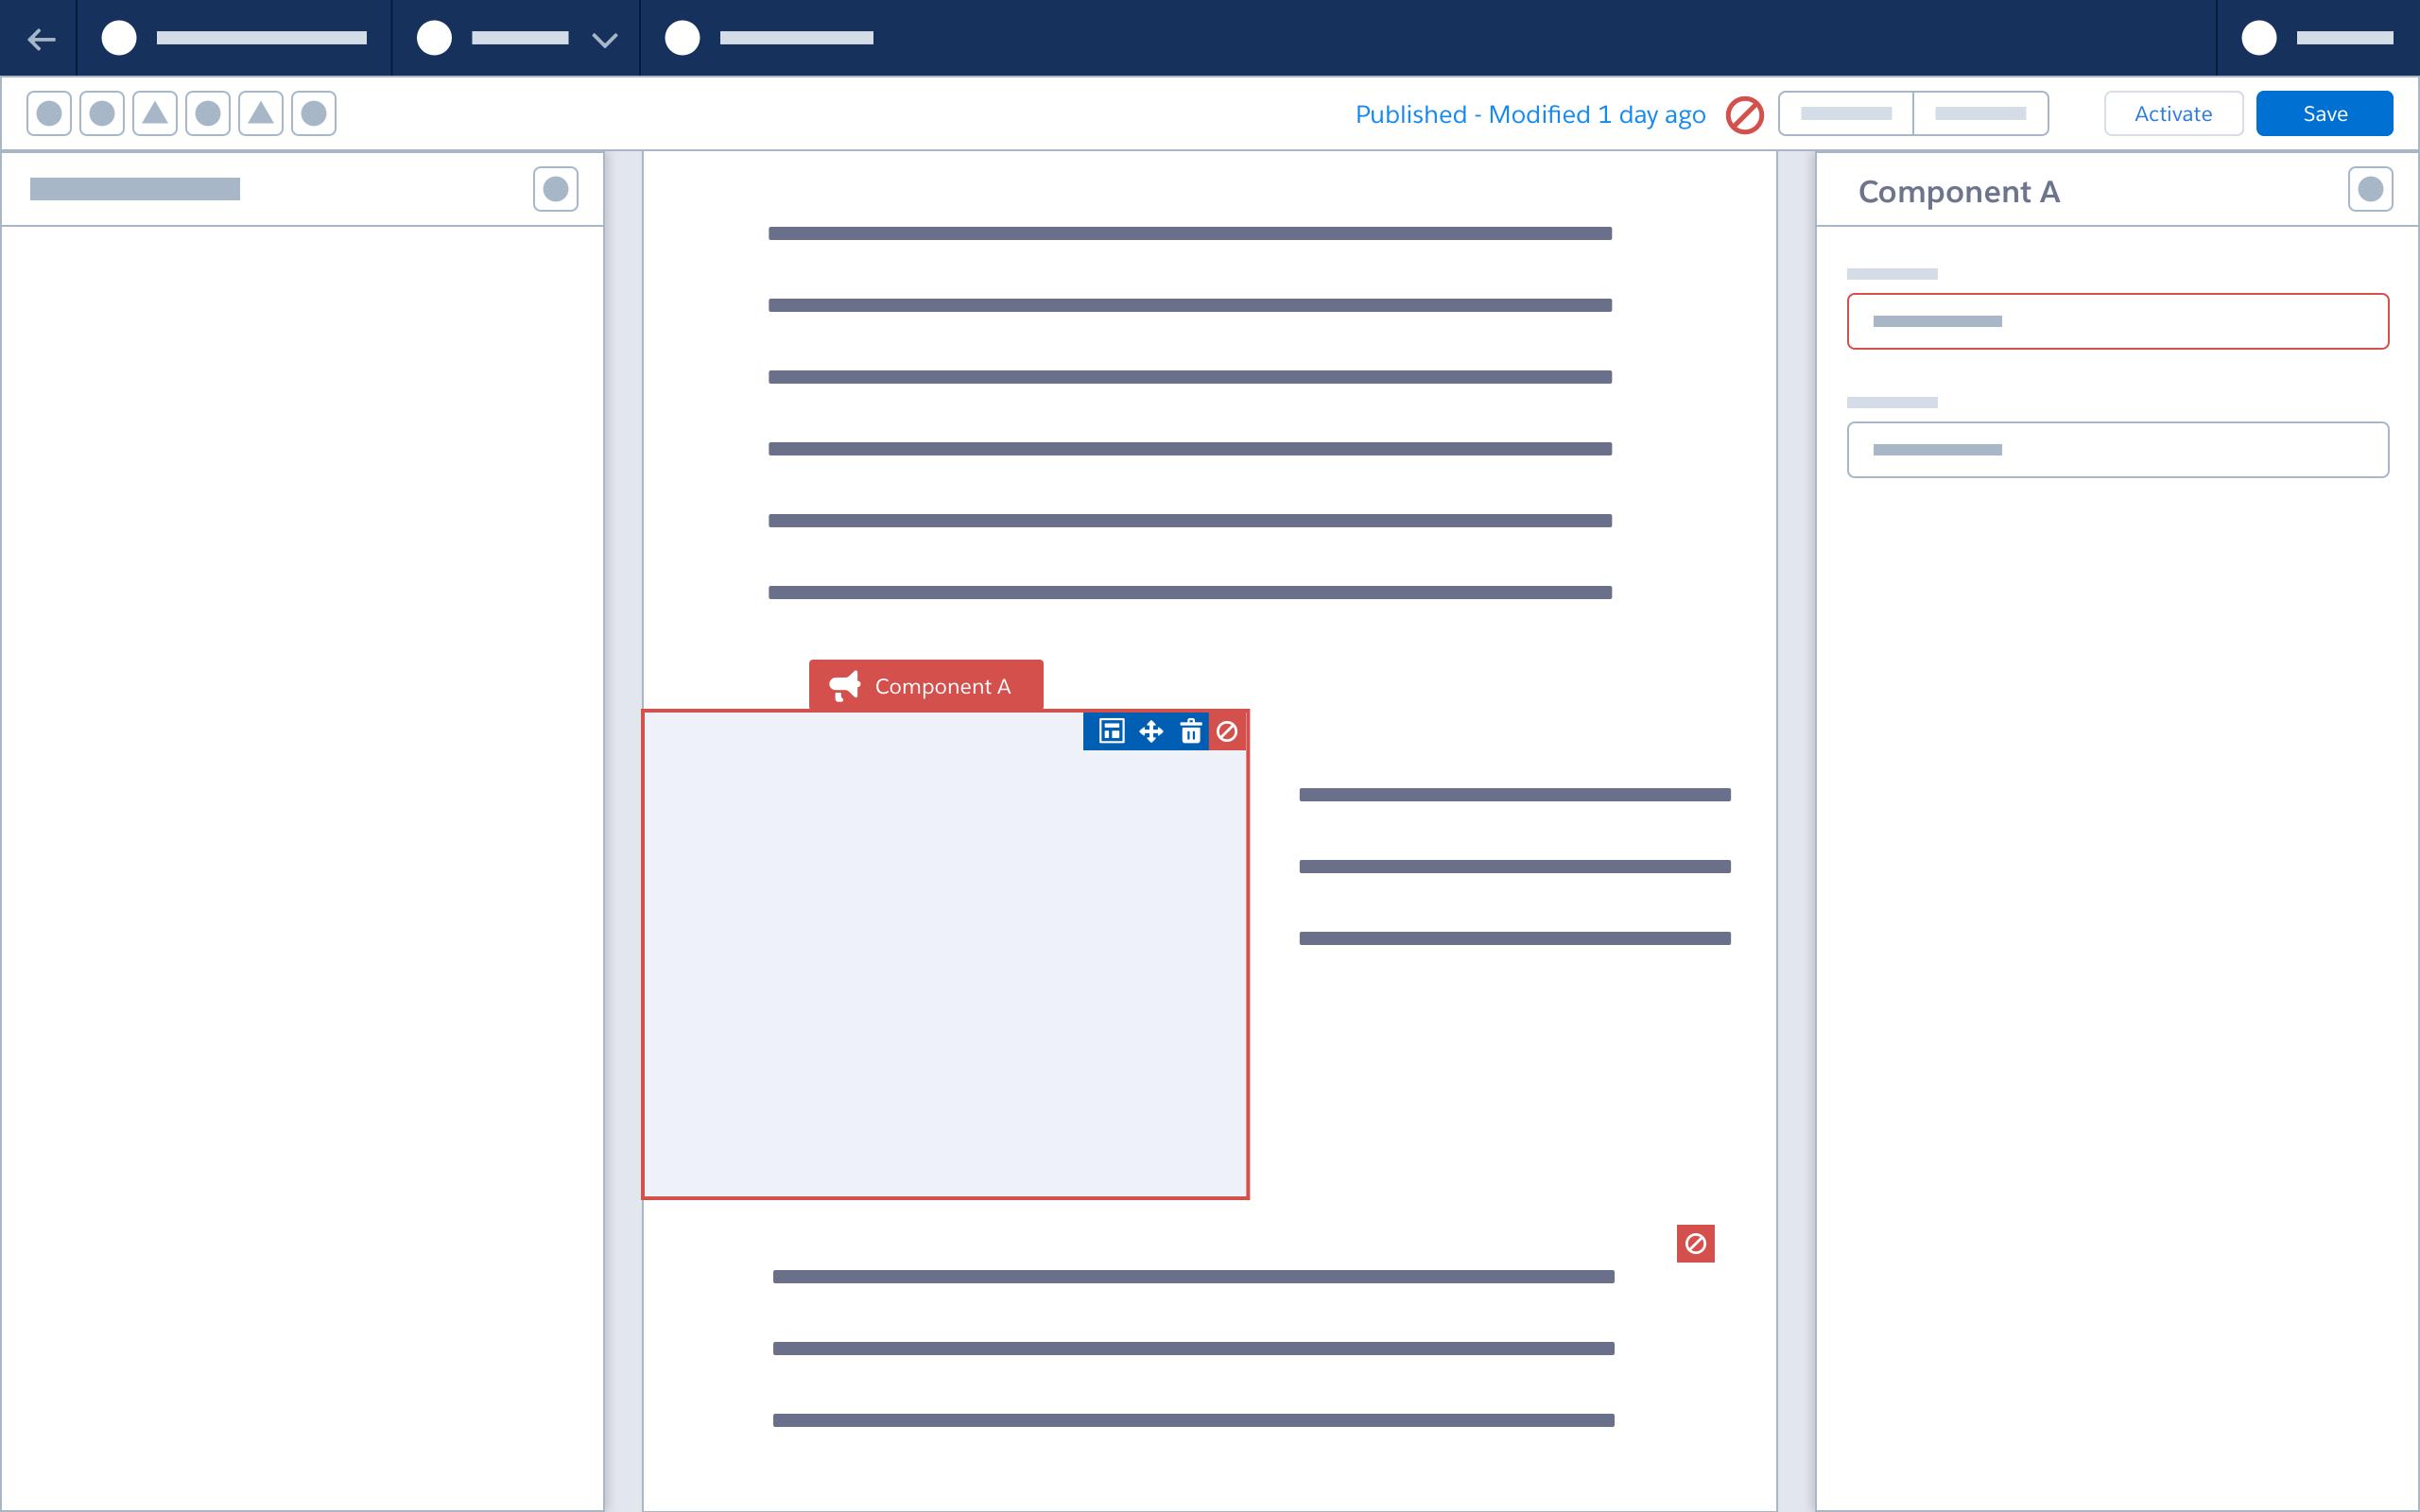Screen dimensions: 2420x1512
Task: Click the red prohibit icon below Component A
Action: [x=1696, y=1243]
